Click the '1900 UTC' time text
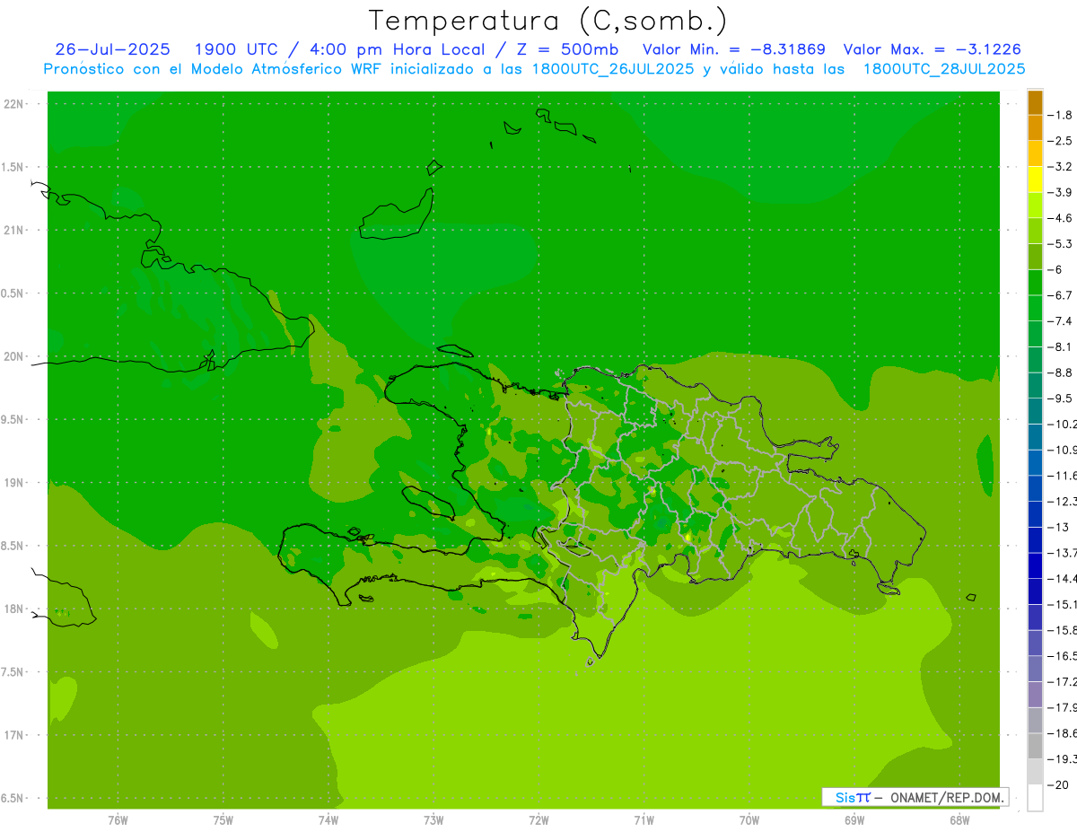 click(x=237, y=49)
